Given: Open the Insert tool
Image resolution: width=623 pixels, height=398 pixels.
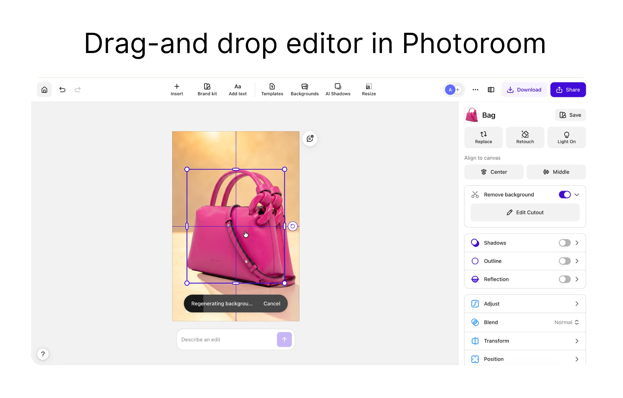Looking at the screenshot, I should click(x=177, y=90).
